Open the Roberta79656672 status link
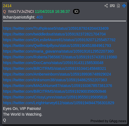 (60, 57)
